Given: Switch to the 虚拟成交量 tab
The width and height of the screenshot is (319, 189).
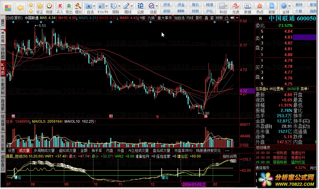Looking at the screenshot, I should 67,150.
